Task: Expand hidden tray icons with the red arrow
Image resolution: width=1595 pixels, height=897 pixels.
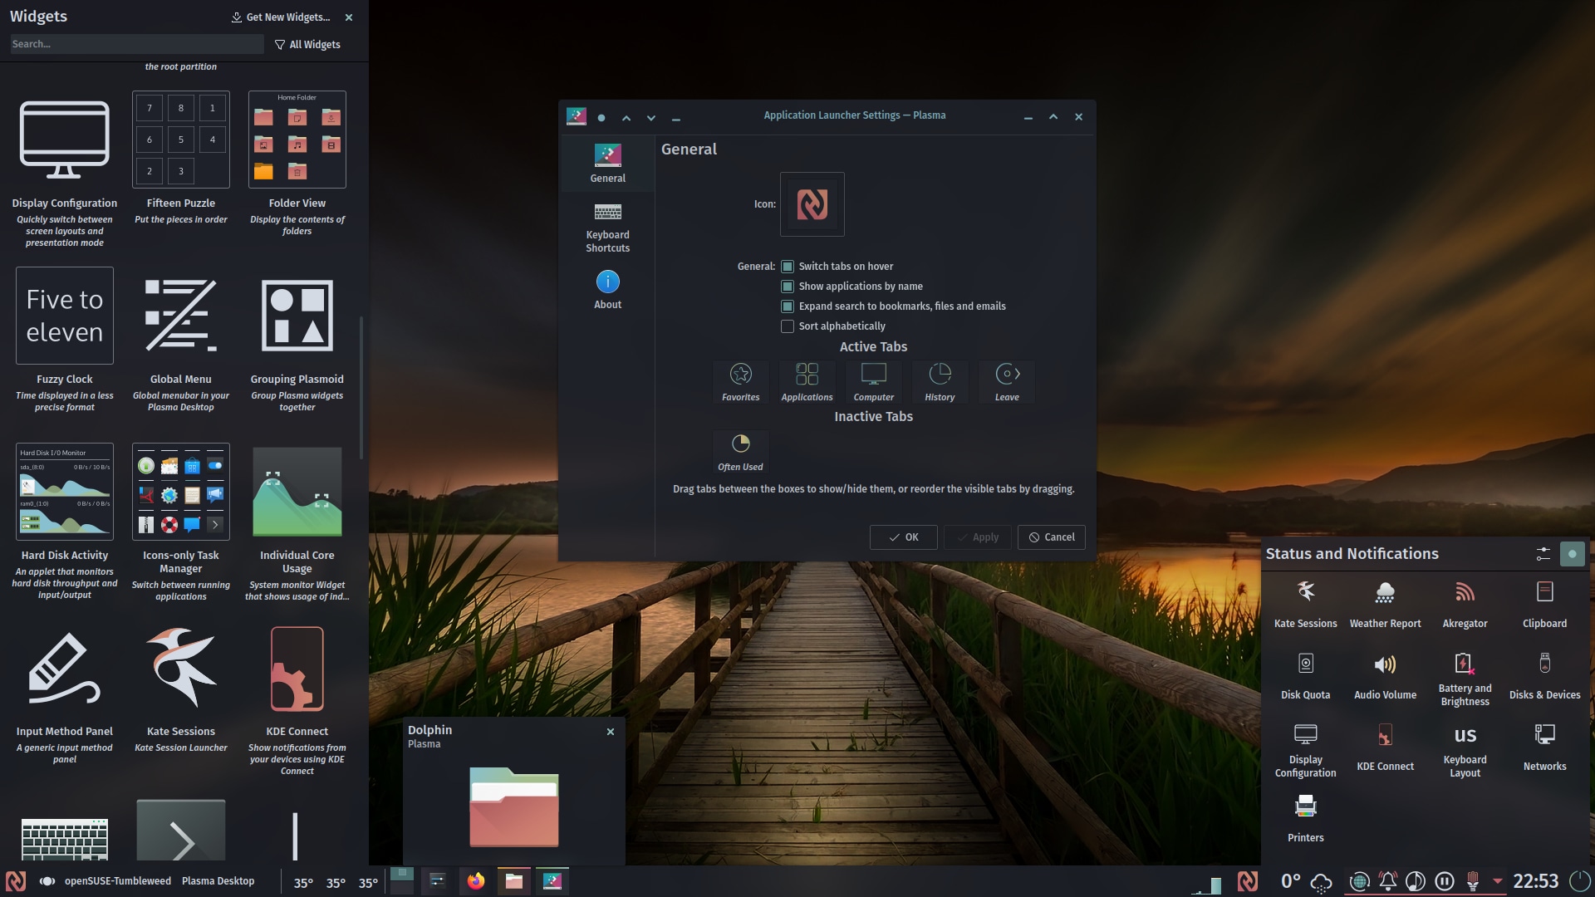Action: coord(1497,880)
